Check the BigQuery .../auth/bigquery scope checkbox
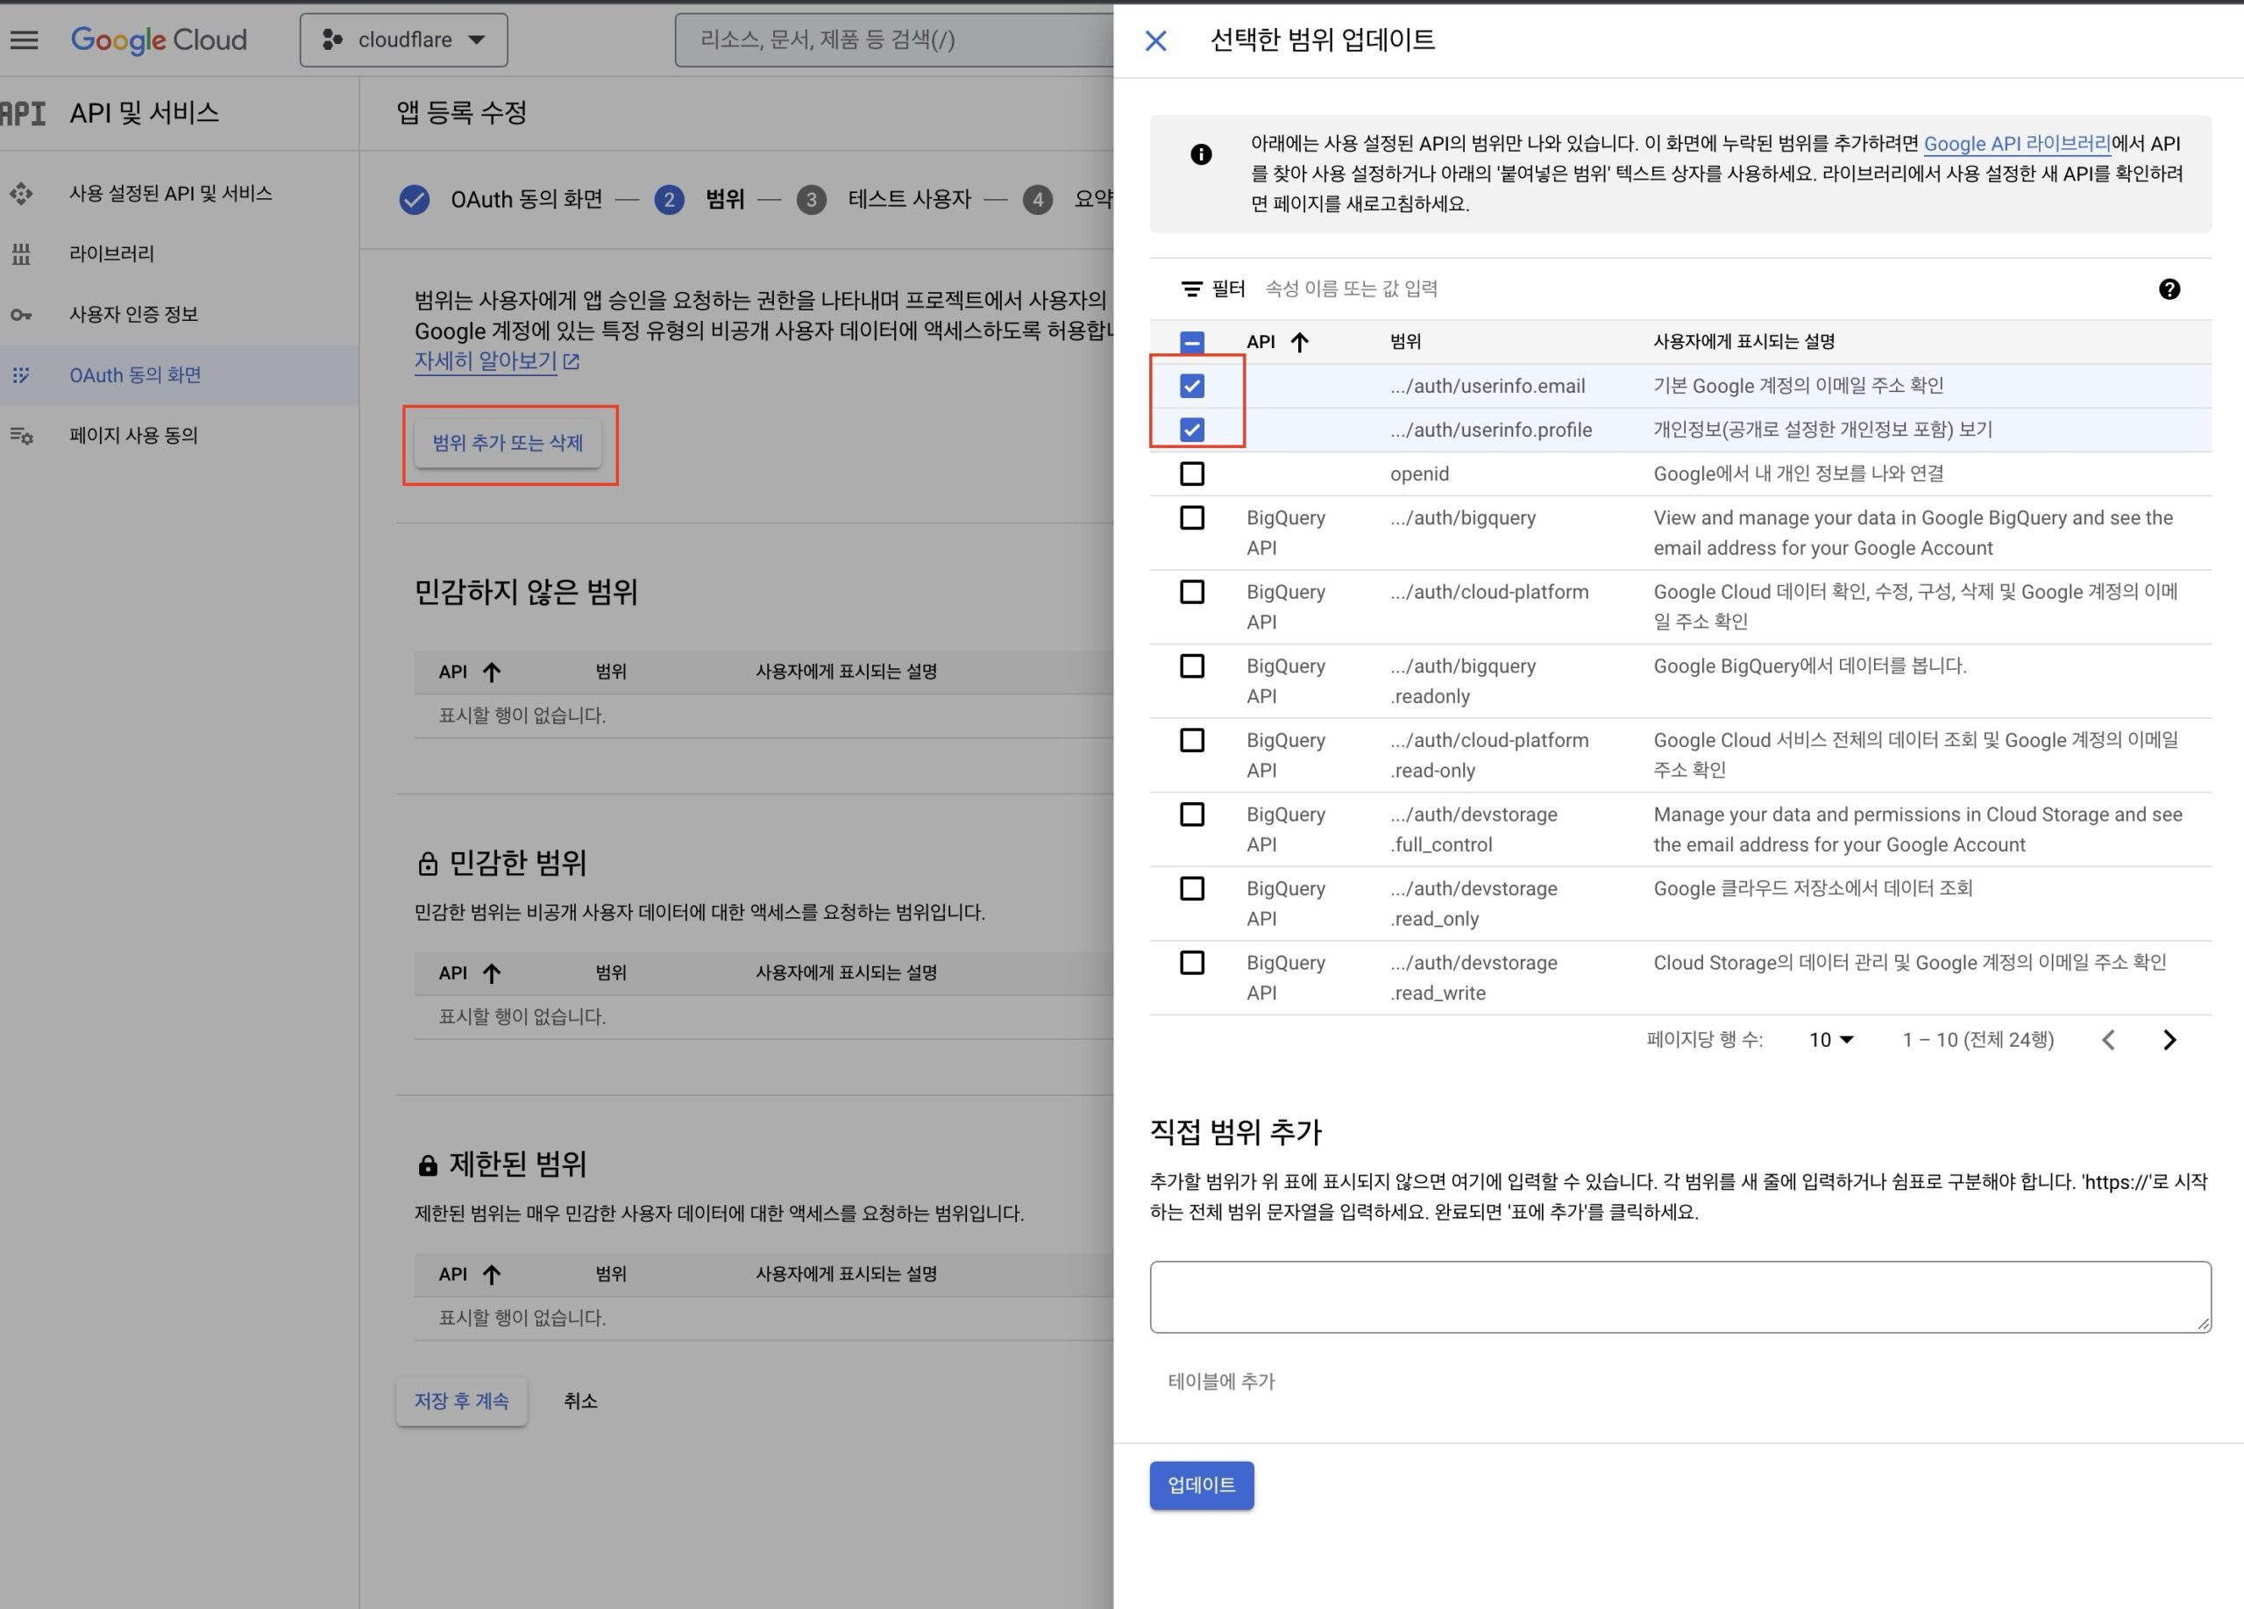Screen dimensions: 2244x1609 [x=1192, y=518]
